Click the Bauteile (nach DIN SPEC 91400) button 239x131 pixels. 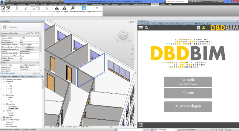(x=188, y=82)
